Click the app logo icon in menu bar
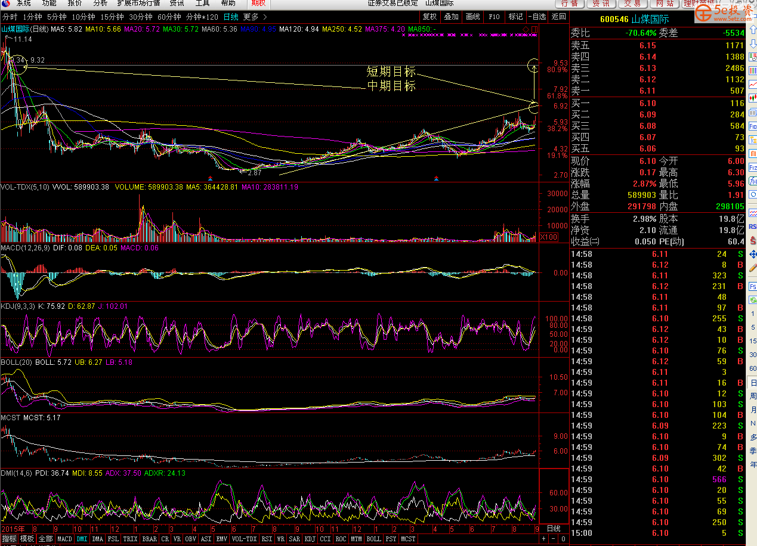Image resolution: width=757 pixels, height=546 pixels. (5, 3)
